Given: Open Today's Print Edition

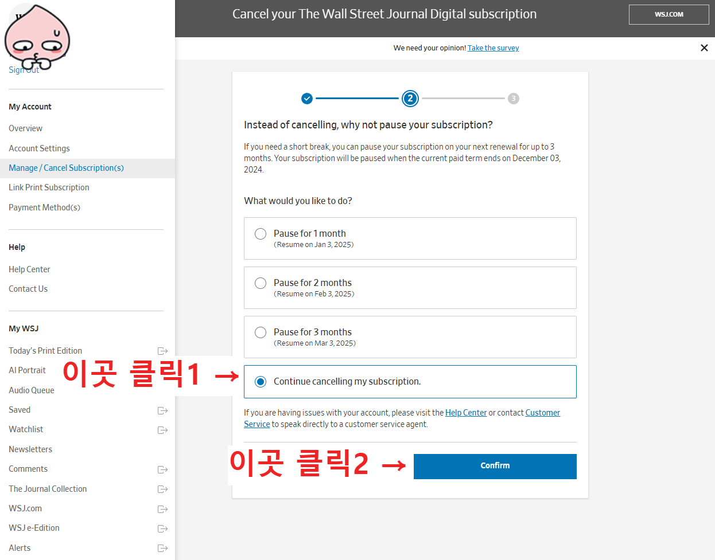Looking at the screenshot, I should click(45, 351).
